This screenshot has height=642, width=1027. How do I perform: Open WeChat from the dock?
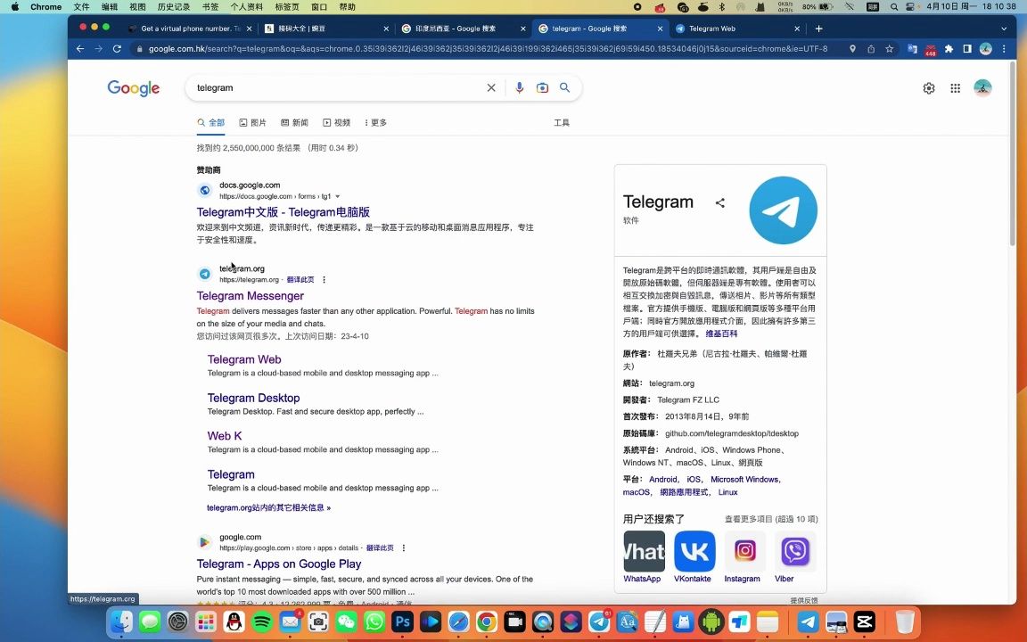347,621
